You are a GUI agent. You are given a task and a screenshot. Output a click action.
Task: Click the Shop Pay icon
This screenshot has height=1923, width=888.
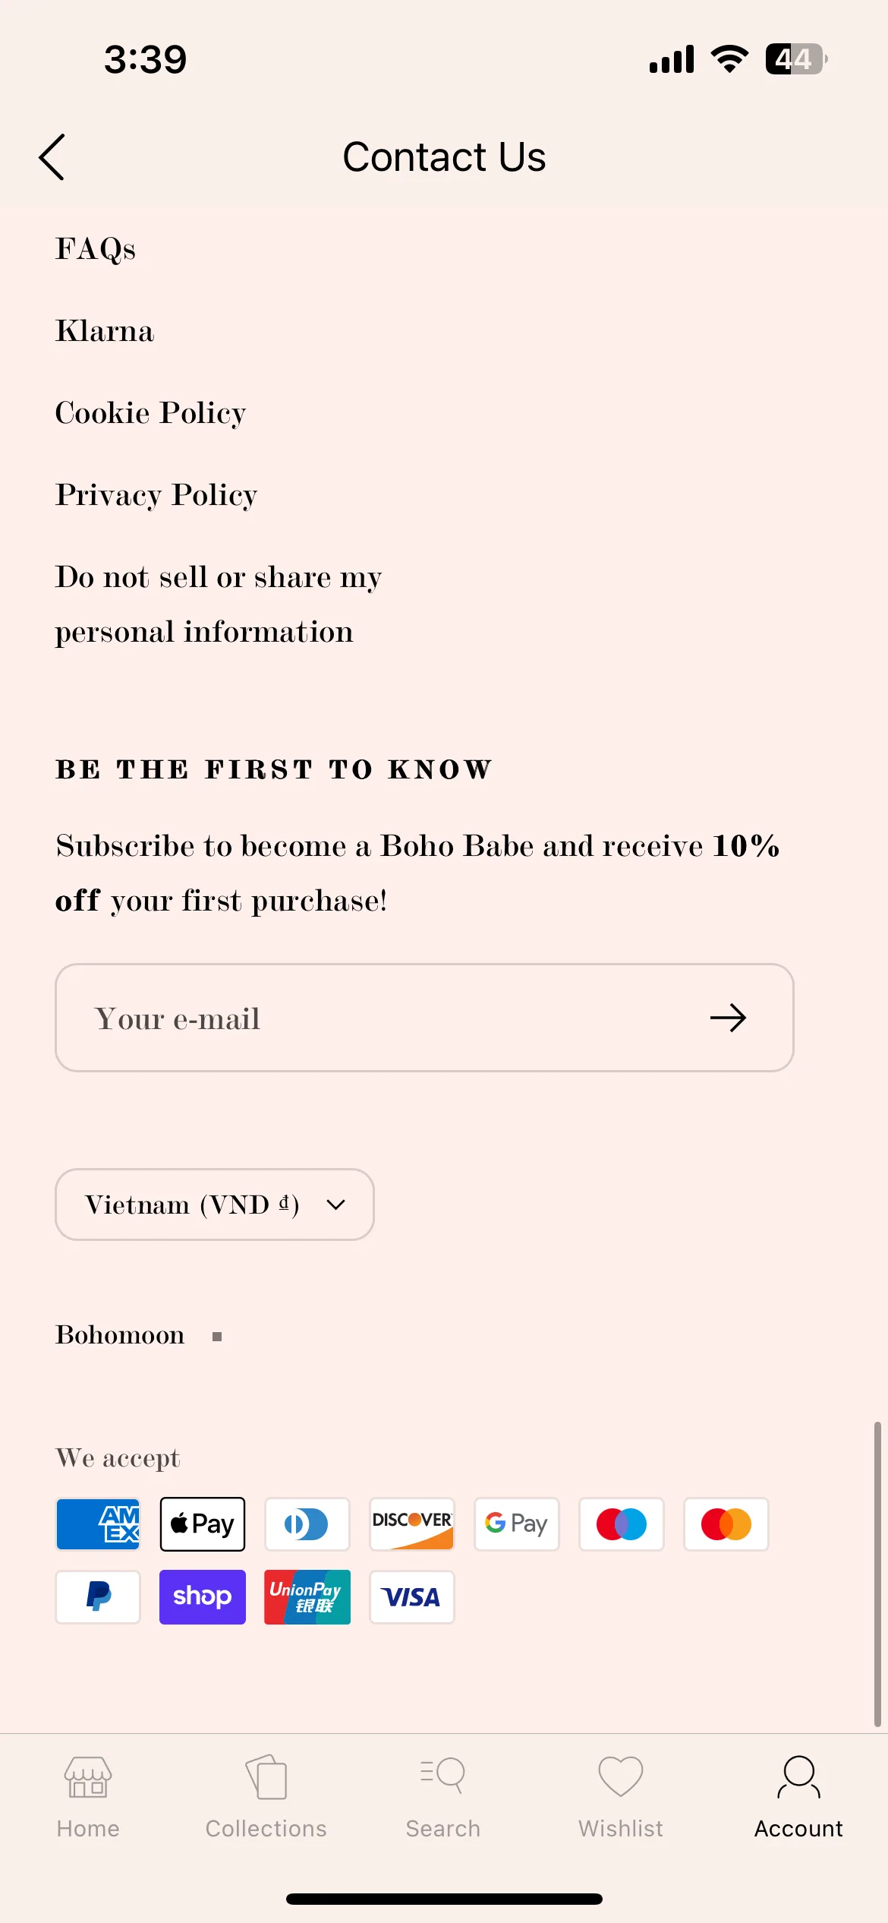coord(203,1597)
